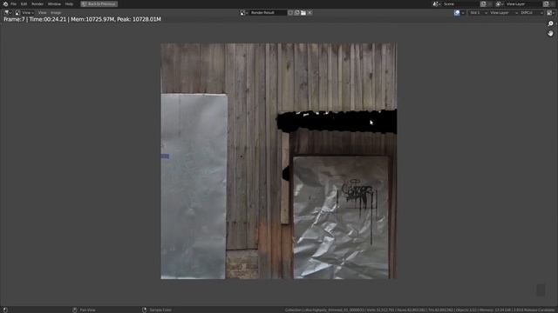Viewport: 558px width, 313px height.
Task: Open the File menu
Action: pos(14,3)
